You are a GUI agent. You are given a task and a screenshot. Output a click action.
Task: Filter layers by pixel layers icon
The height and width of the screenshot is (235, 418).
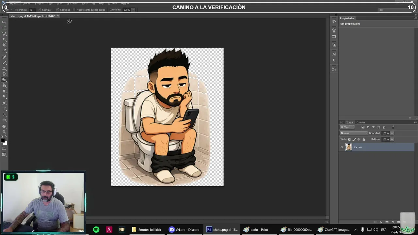tap(363, 127)
